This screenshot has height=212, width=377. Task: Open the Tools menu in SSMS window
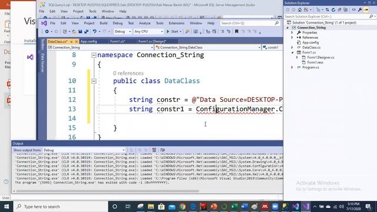(x=92, y=11)
